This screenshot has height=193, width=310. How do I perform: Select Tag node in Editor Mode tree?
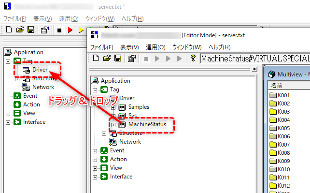click(x=114, y=89)
